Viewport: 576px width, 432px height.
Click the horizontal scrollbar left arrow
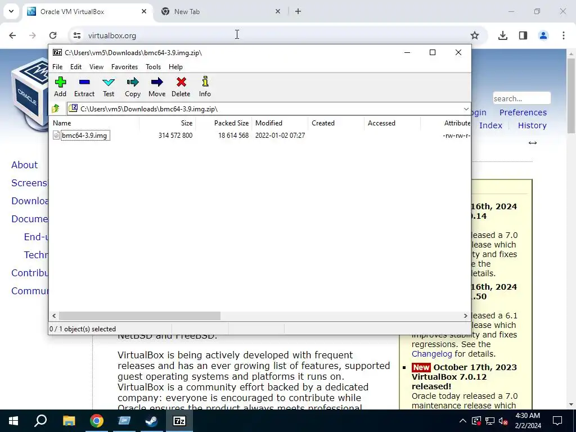[x=55, y=316]
